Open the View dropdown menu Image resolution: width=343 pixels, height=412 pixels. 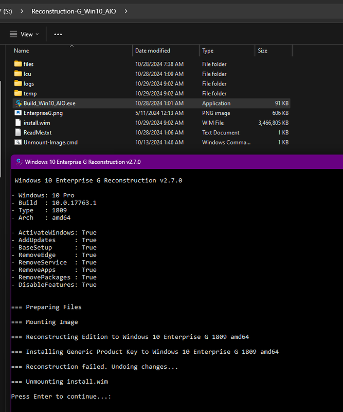pos(24,34)
